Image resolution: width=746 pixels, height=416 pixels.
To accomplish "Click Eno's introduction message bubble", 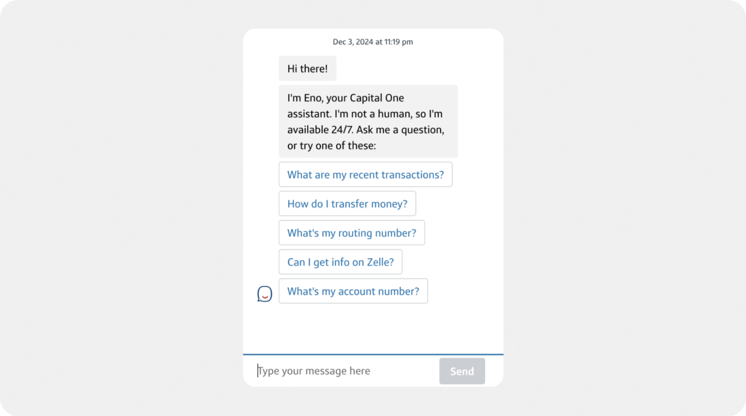I will [x=368, y=121].
